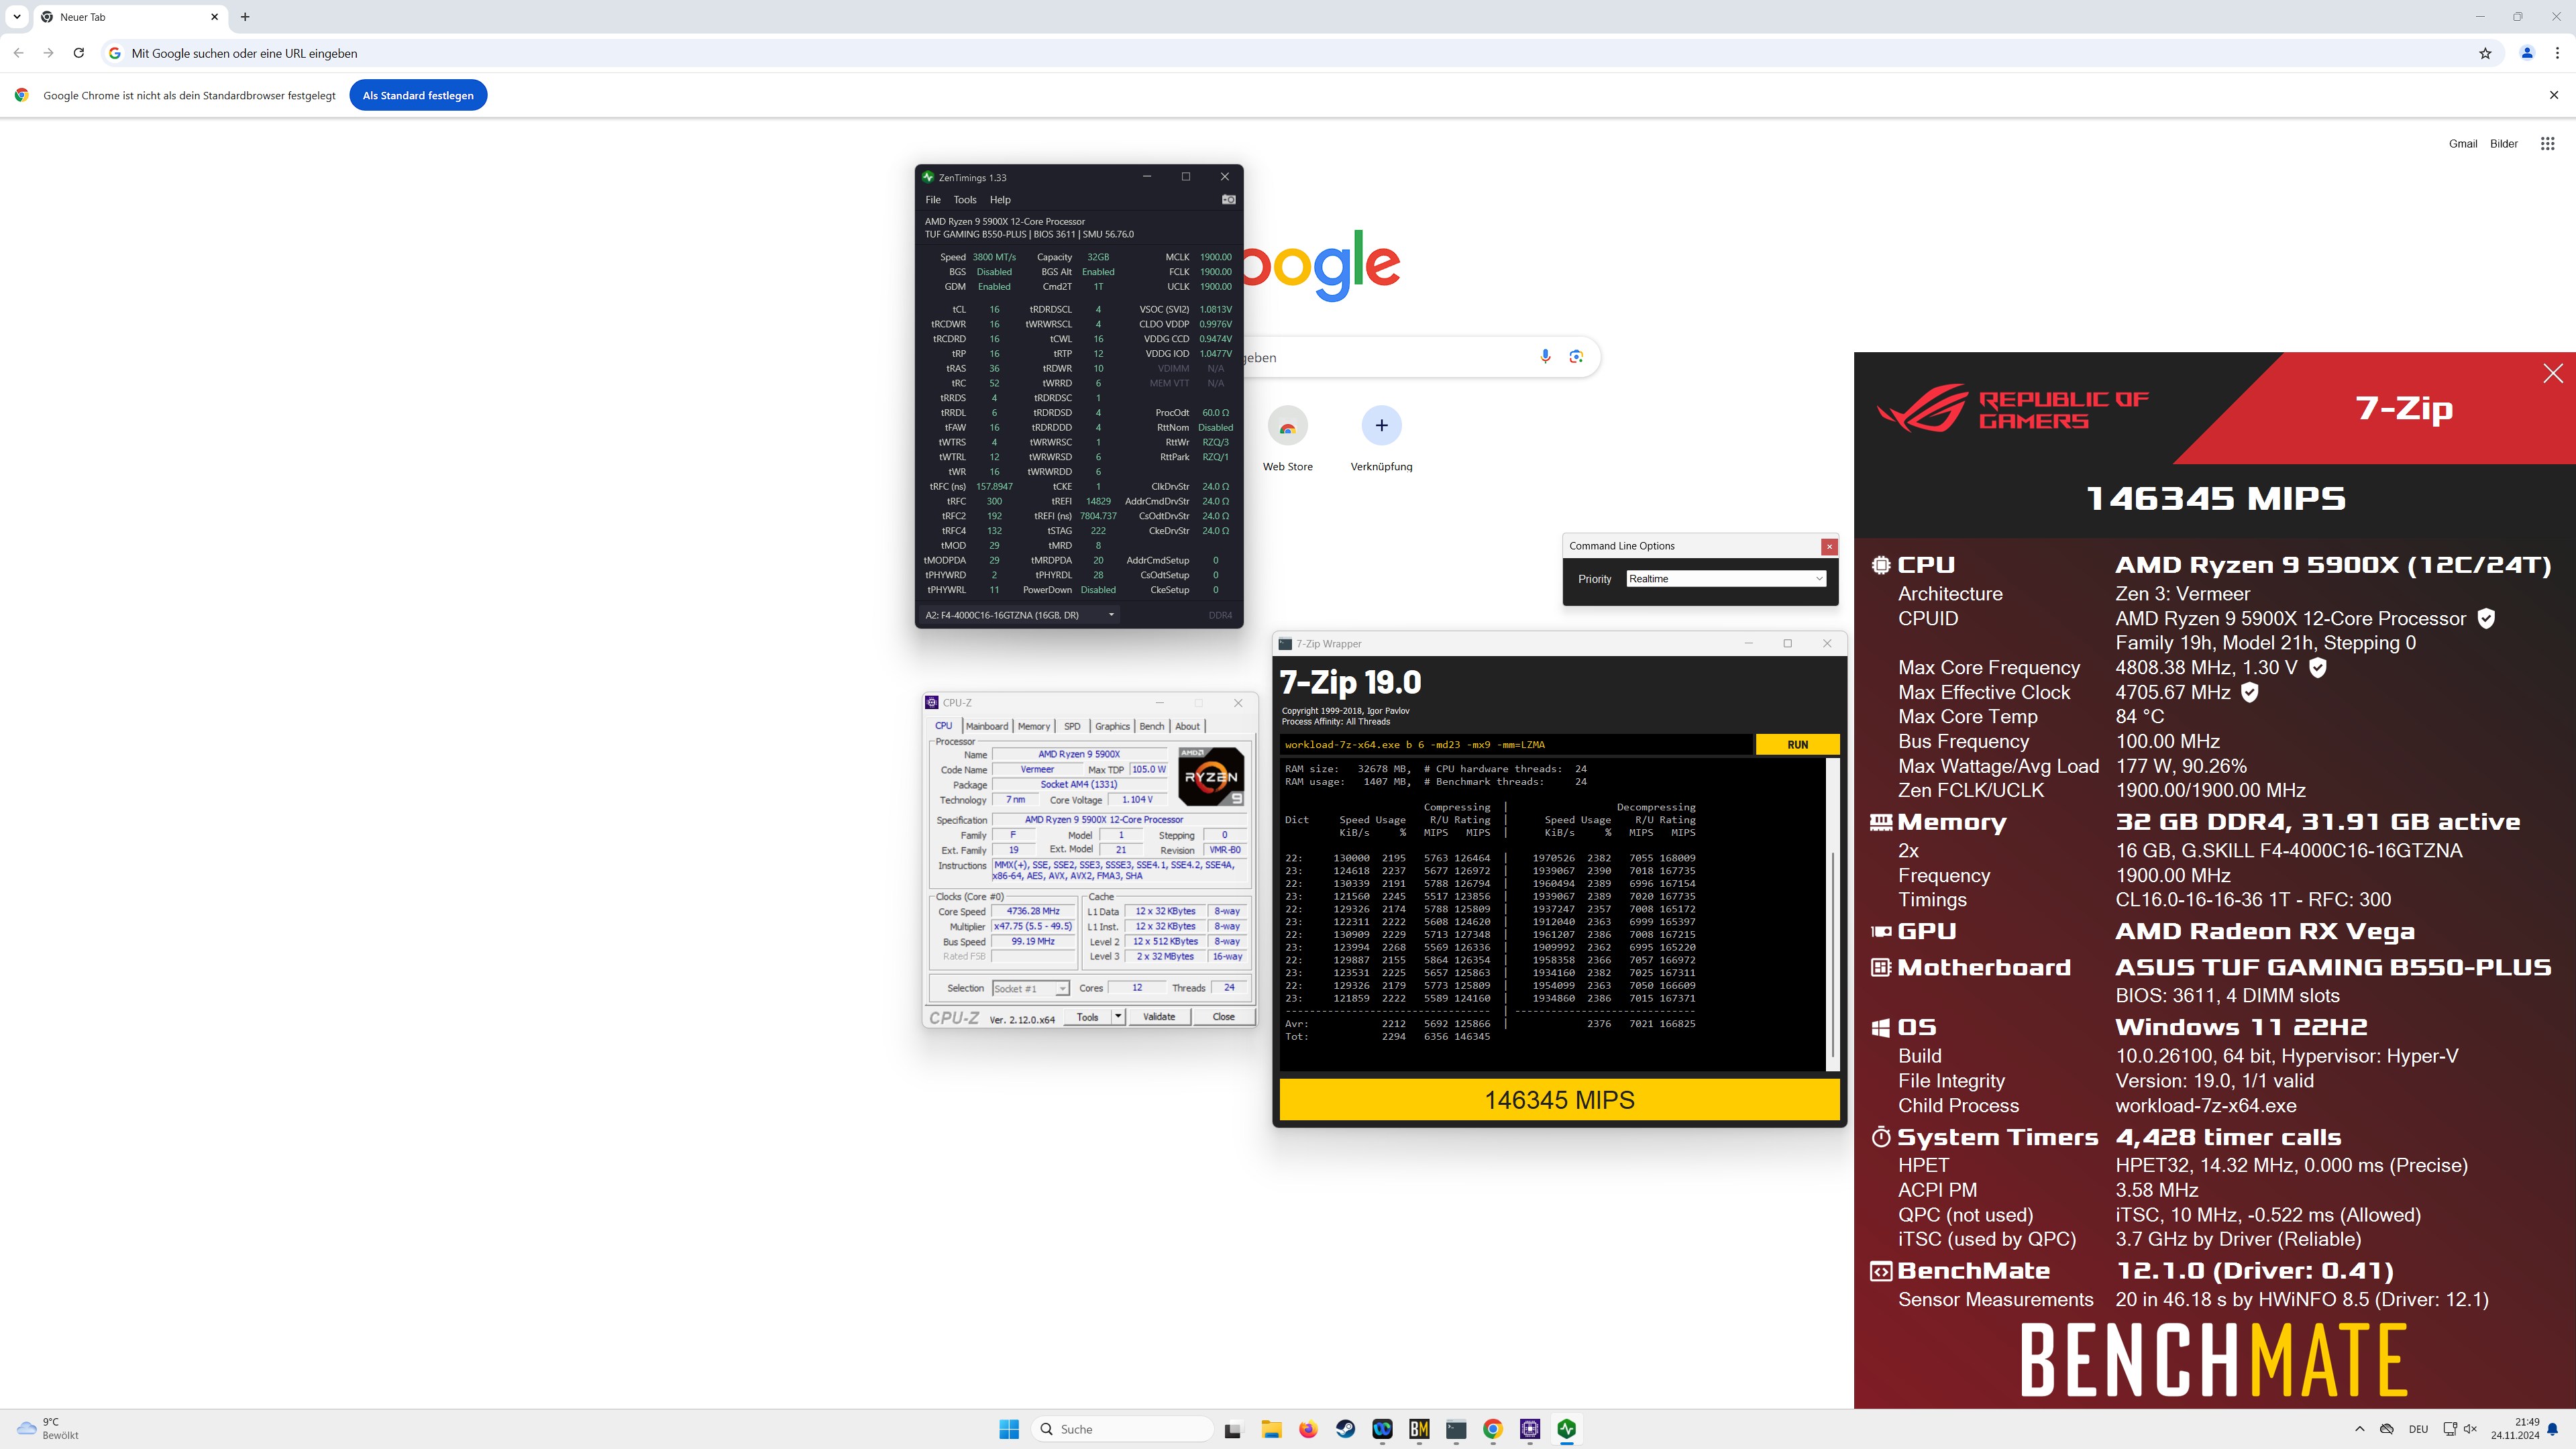Click the ZenTimings screenshot camera icon
Screen dimensions: 2576x1449
[1229, 199]
